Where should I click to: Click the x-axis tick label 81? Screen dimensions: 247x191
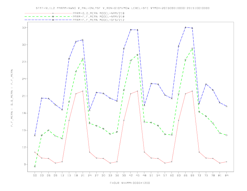pos(220,175)
